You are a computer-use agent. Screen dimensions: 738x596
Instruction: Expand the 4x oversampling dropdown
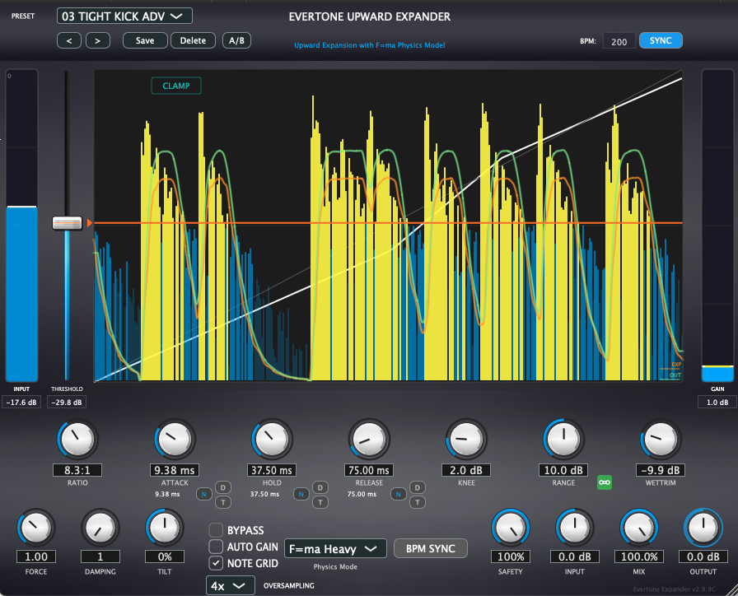pyautogui.click(x=230, y=585)
